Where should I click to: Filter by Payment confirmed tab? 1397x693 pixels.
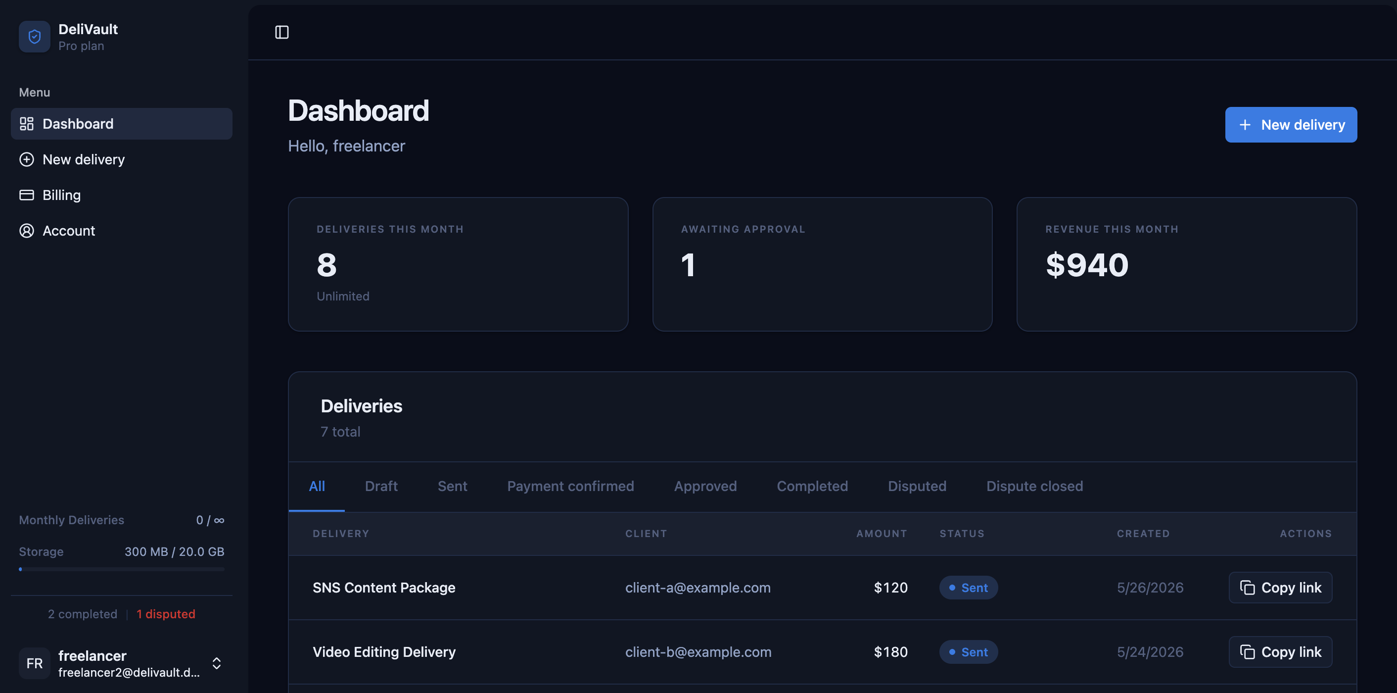pyautogui.click(x=570, y=486)
